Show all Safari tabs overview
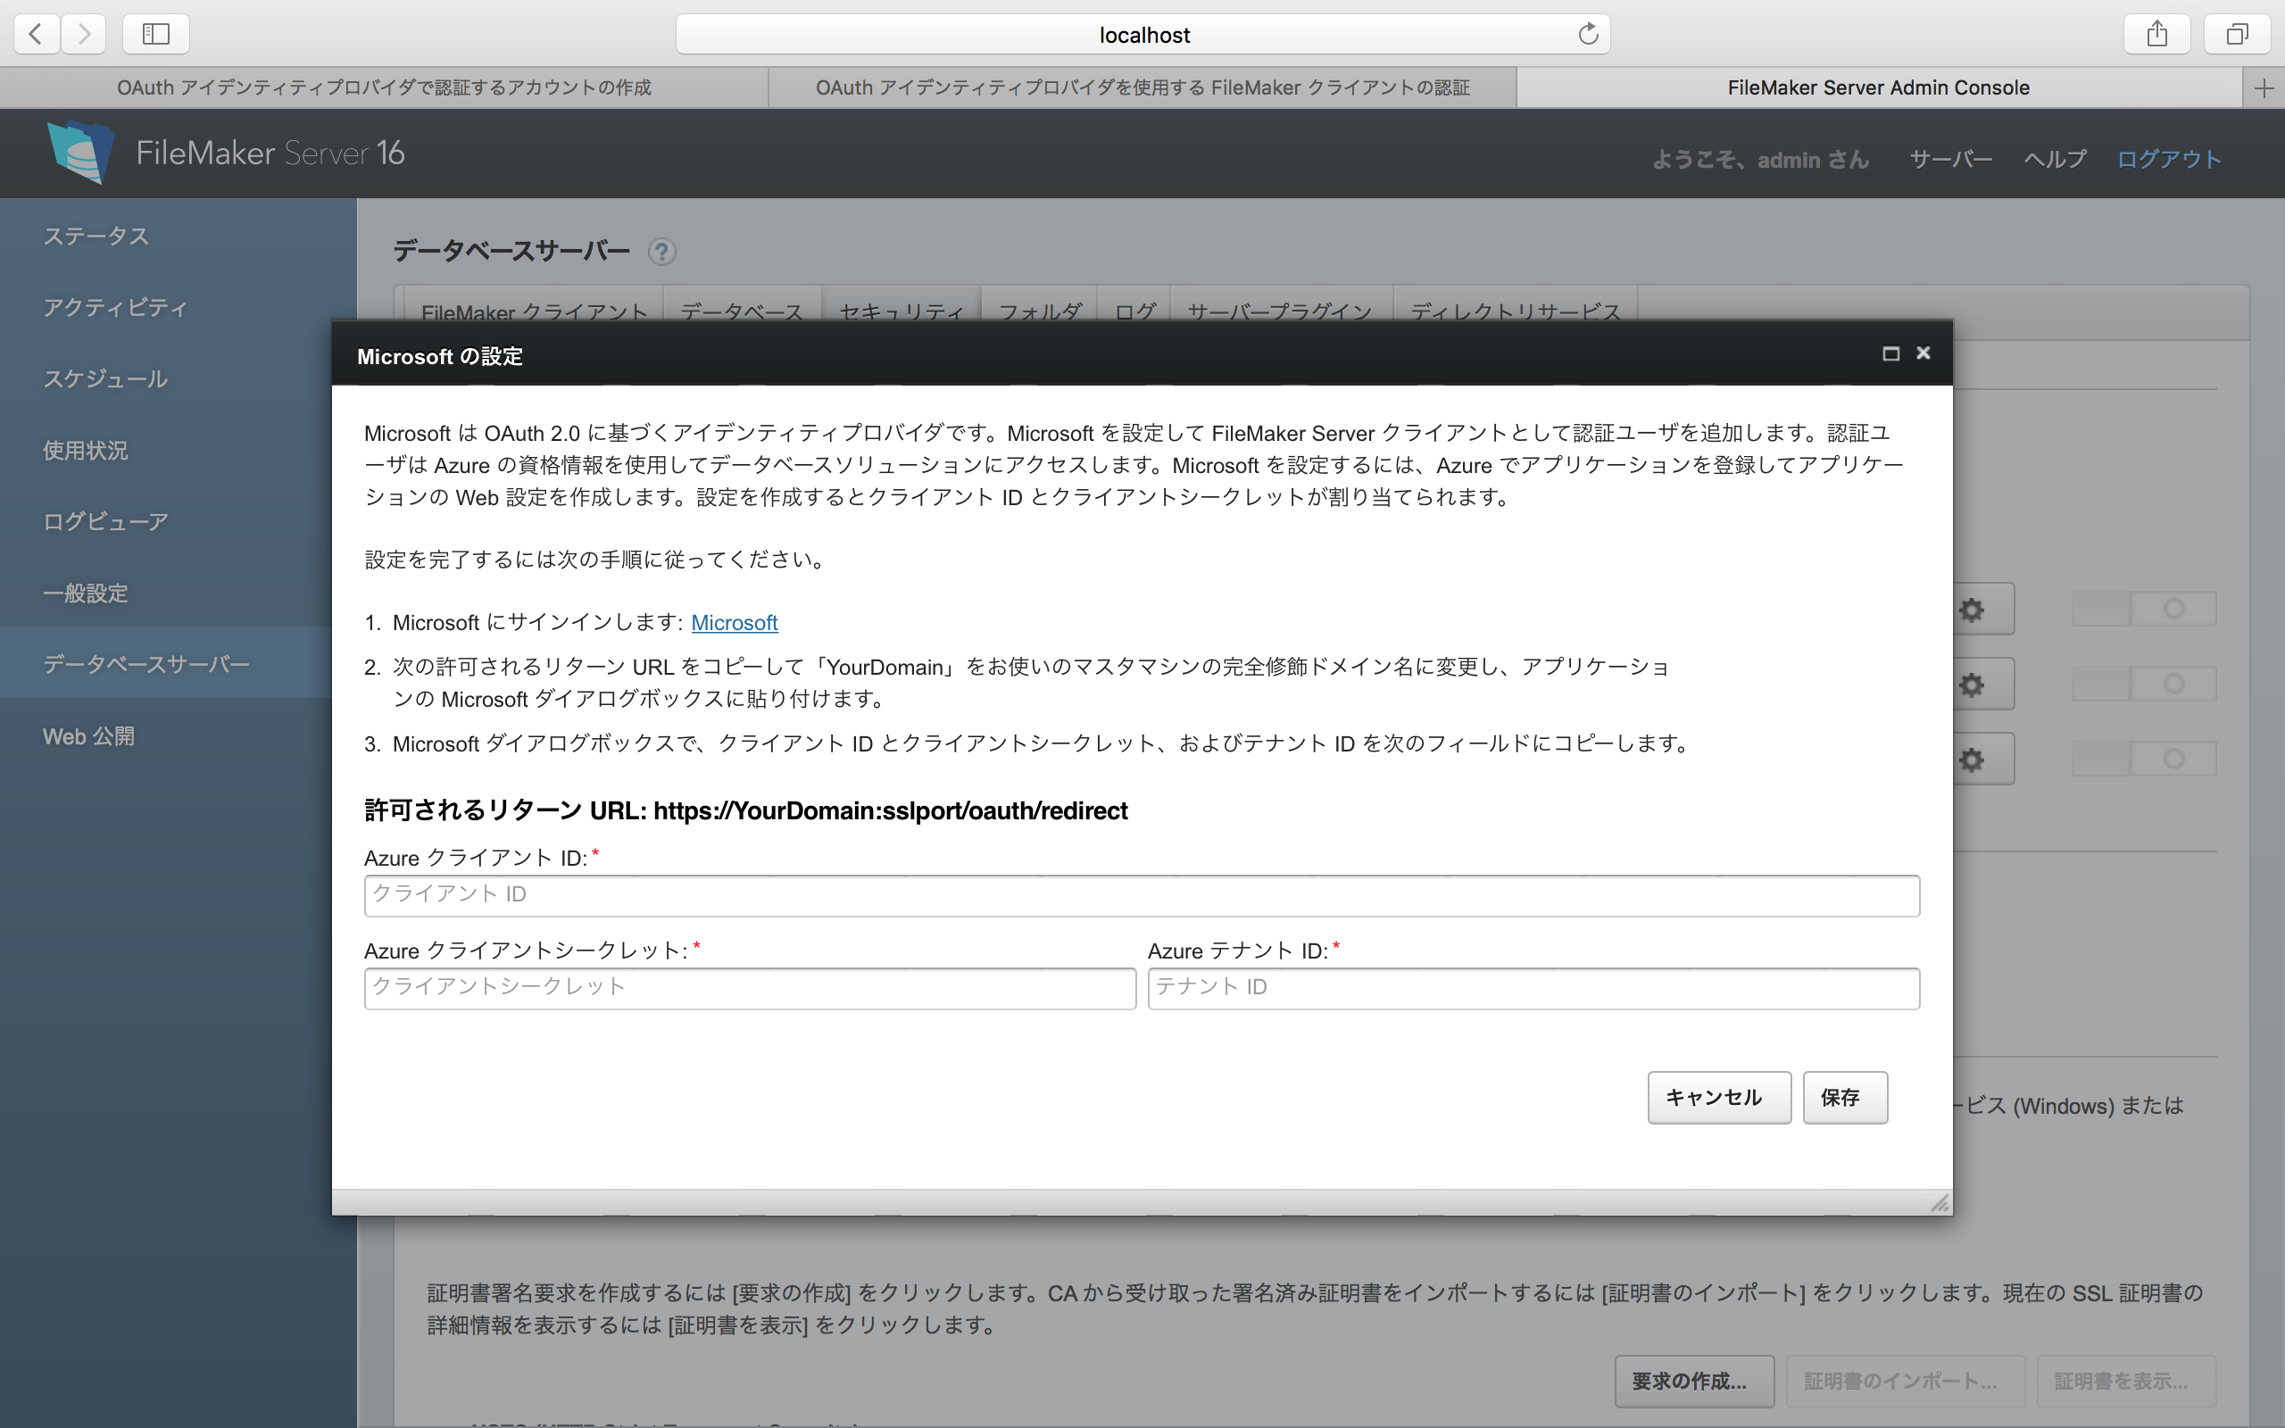 point(2237,34)
